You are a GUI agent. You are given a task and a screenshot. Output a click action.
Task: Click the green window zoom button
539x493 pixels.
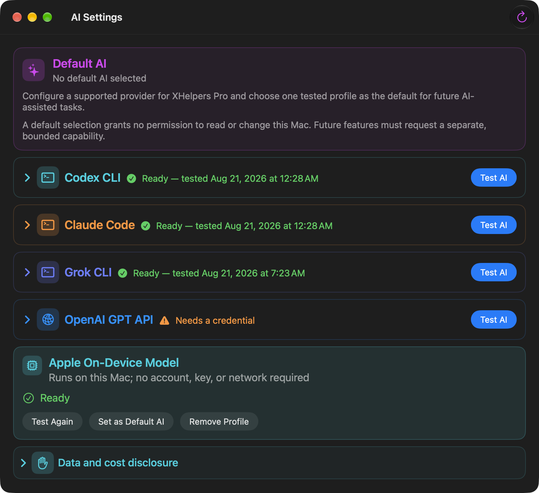[47, 17]
